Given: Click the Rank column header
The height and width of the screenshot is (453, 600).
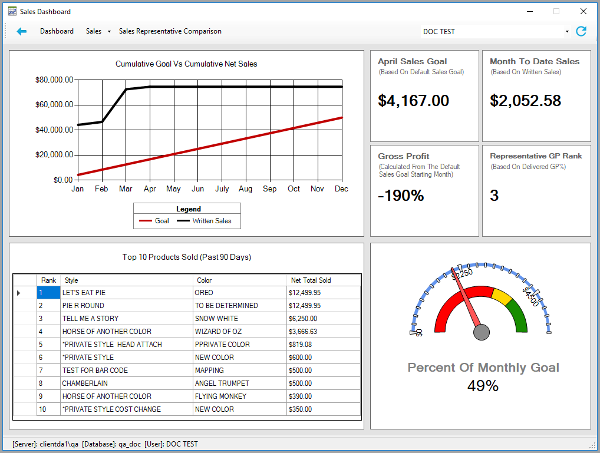Looking at the screenshot, I should (48, 280).
